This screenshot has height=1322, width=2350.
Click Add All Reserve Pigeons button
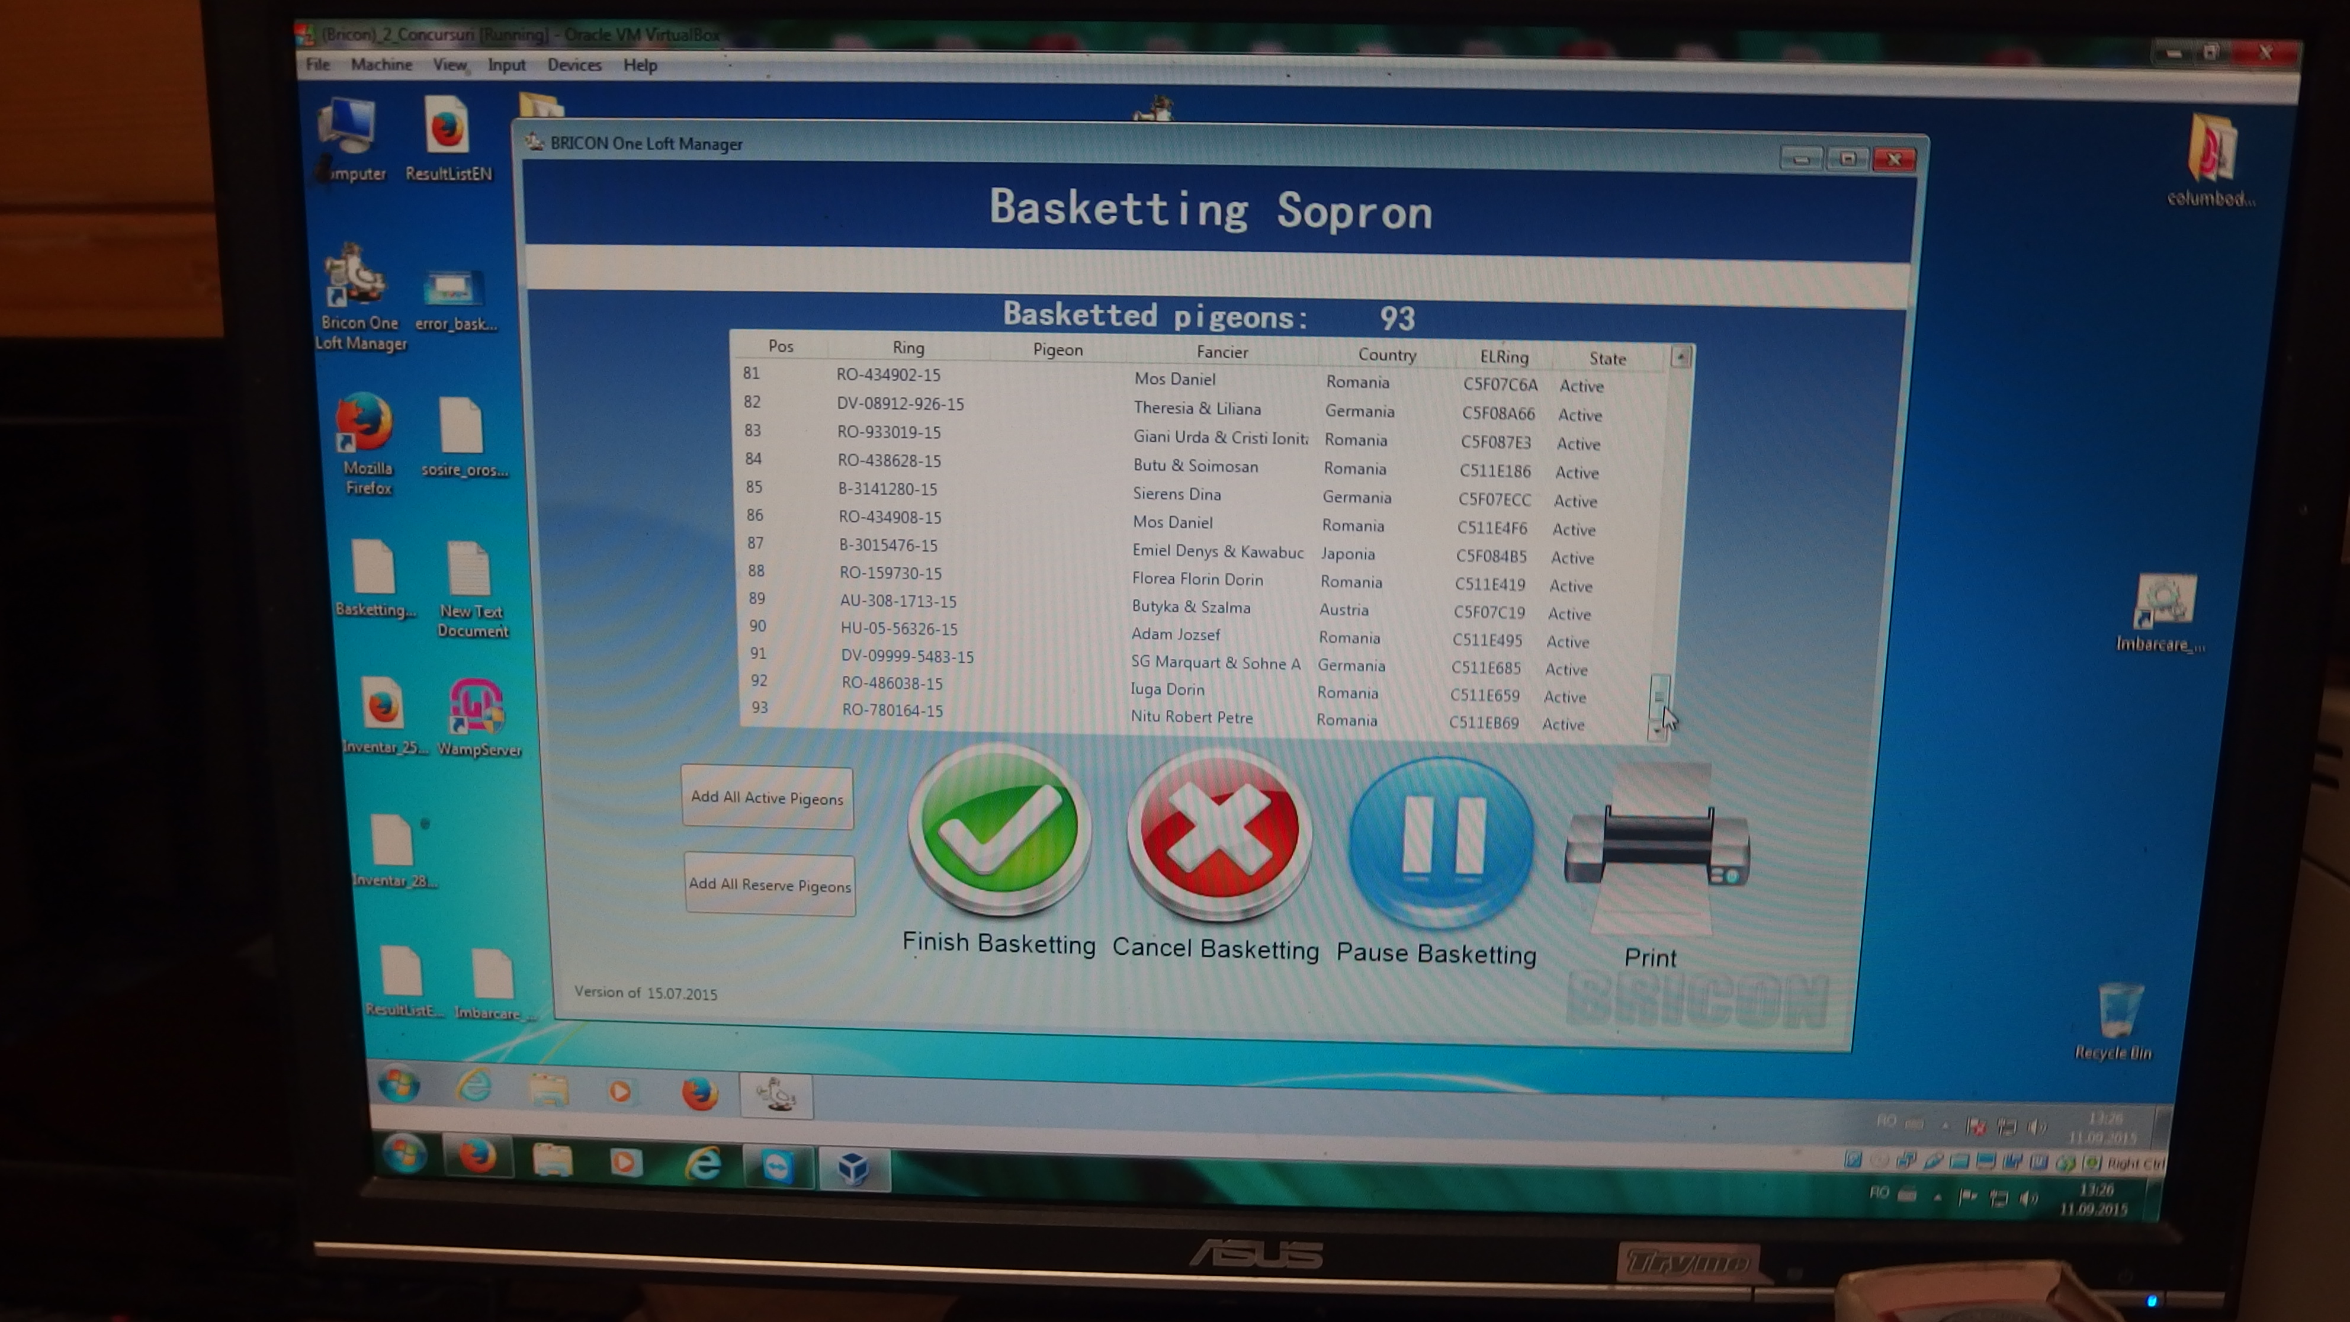tap(770, 885)
